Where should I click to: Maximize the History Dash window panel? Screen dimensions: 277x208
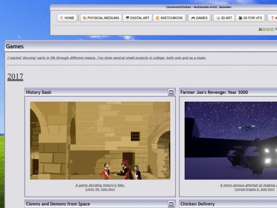pyautogui.click(x=171, y=92)
